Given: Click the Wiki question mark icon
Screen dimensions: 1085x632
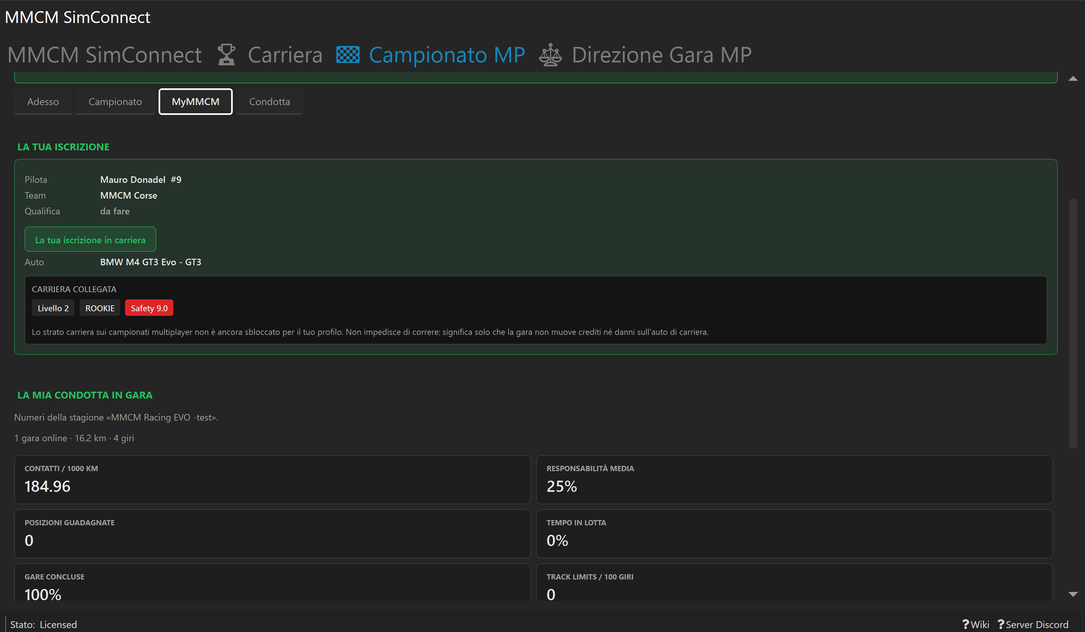Looking at the screenshot, I should 965,624.
